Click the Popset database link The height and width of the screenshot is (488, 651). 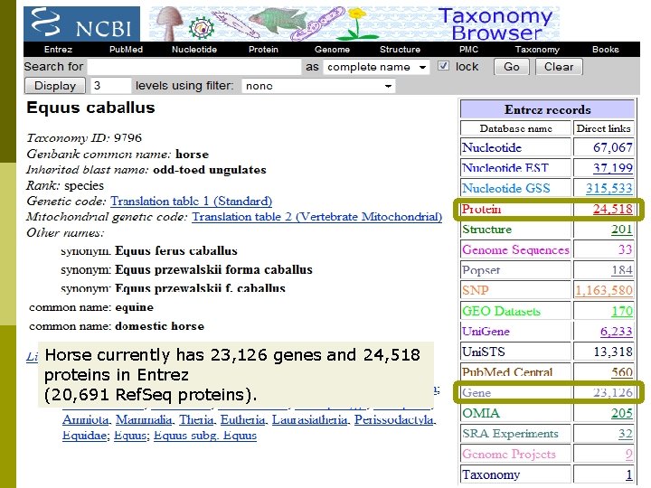[481, 270]
